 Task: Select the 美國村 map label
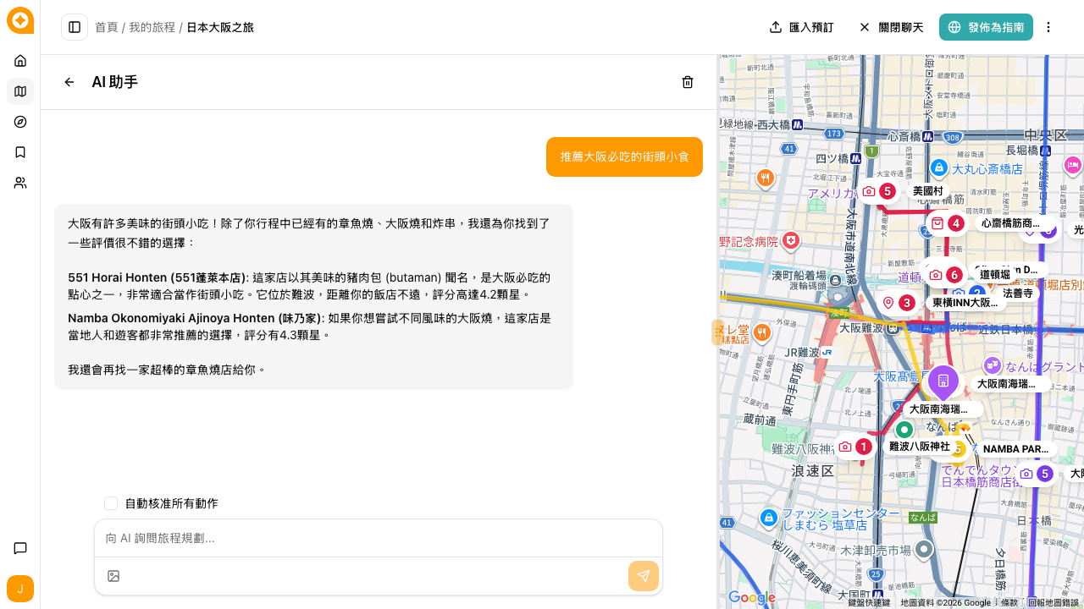(928, 191)
